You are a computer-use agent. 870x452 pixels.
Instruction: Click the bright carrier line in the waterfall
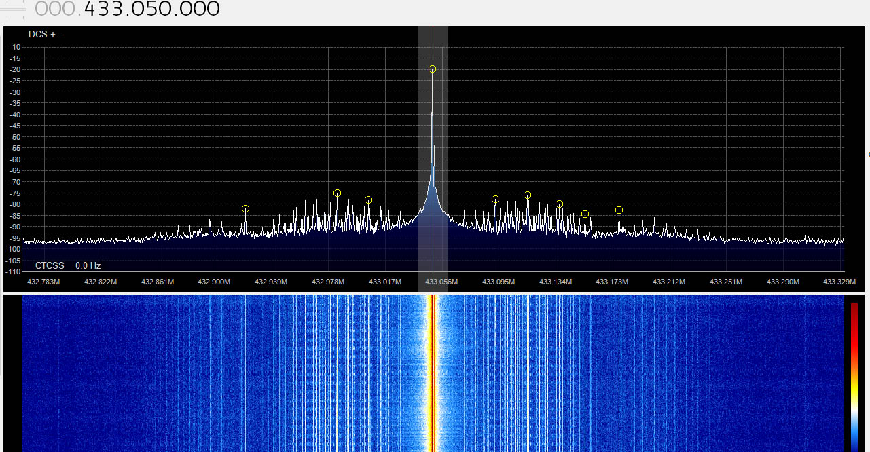coord(432,373)
